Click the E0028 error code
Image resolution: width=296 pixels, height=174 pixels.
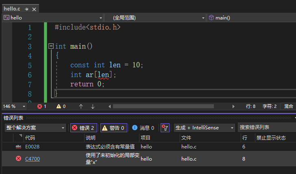(x=32, y=147)
